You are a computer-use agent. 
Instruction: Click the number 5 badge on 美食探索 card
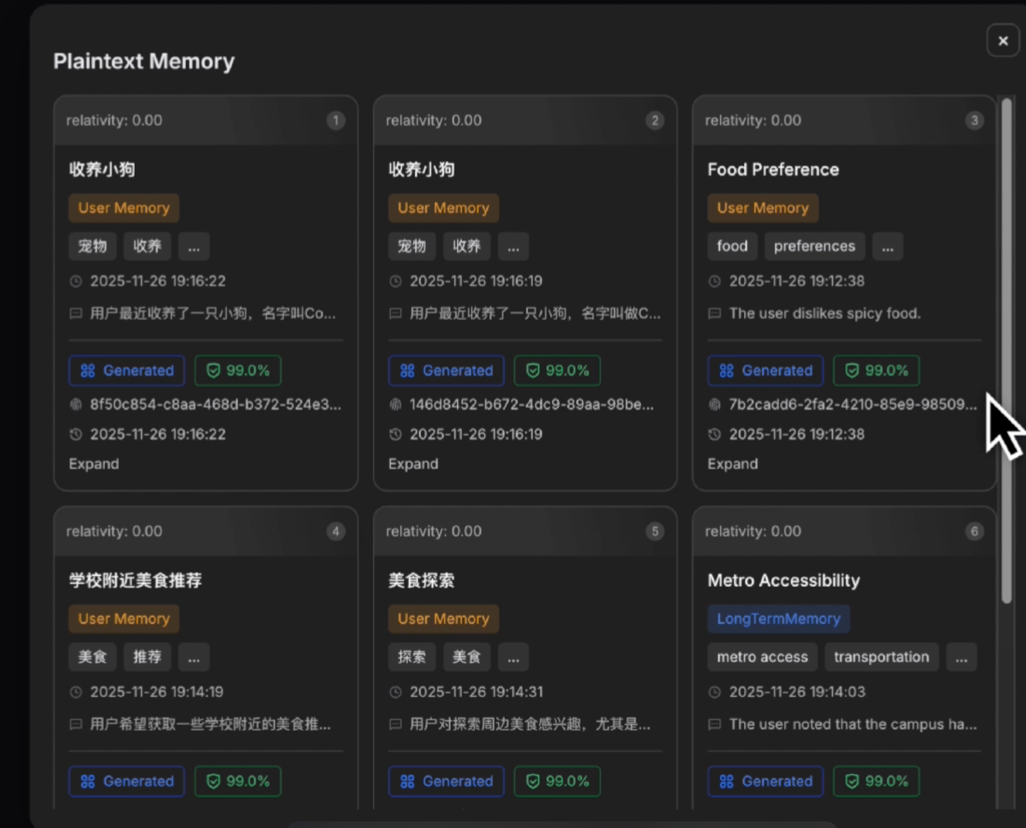point(654,531)
